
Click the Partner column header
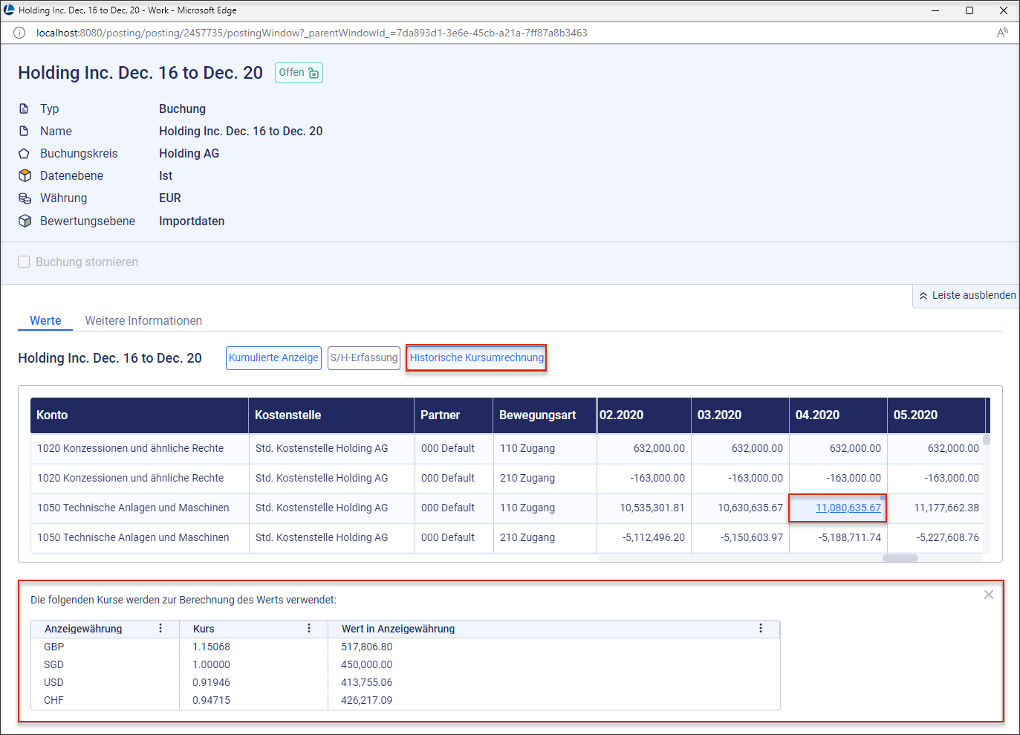tap(453, 415)
